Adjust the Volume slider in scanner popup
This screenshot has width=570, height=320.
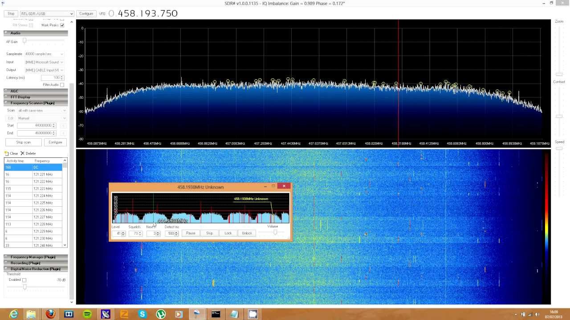(275, 232)
